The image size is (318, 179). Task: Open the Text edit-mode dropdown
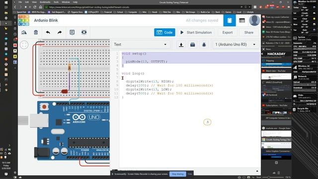(140, 44)
